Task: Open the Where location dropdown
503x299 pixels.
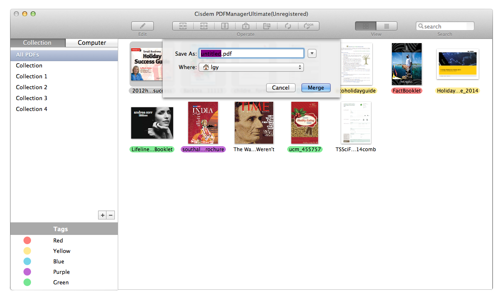Action: 251,67
